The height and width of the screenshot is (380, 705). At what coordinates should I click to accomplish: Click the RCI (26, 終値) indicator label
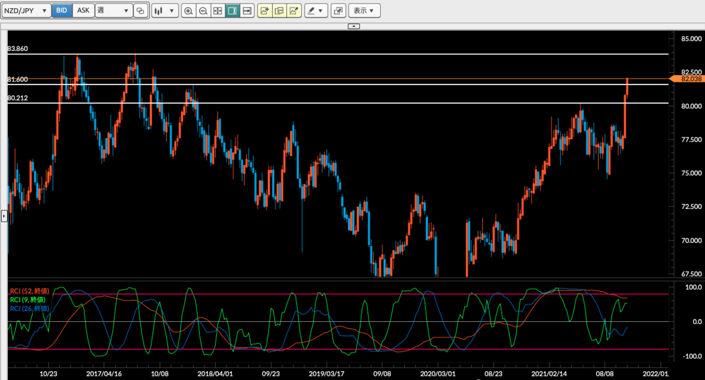pos(29,308)
